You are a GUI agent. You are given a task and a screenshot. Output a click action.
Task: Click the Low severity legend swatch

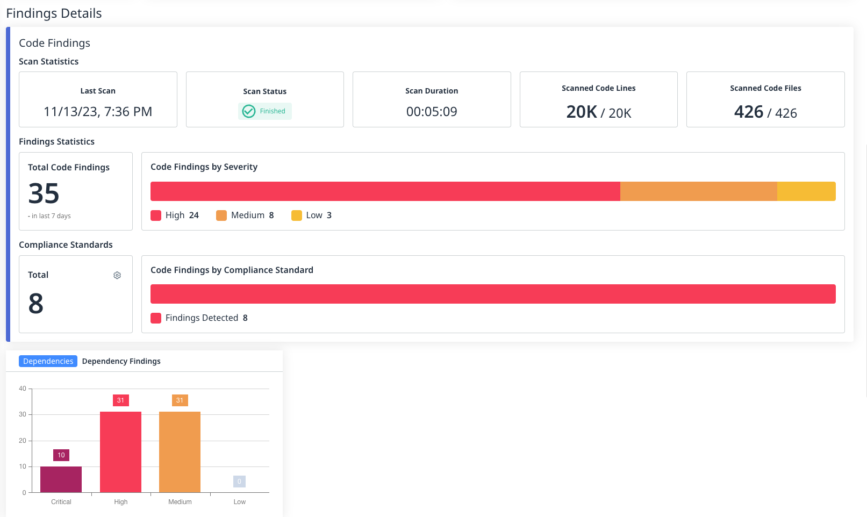(296, 216)
